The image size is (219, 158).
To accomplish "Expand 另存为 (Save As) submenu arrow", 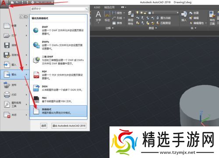I will pos(26,55).
